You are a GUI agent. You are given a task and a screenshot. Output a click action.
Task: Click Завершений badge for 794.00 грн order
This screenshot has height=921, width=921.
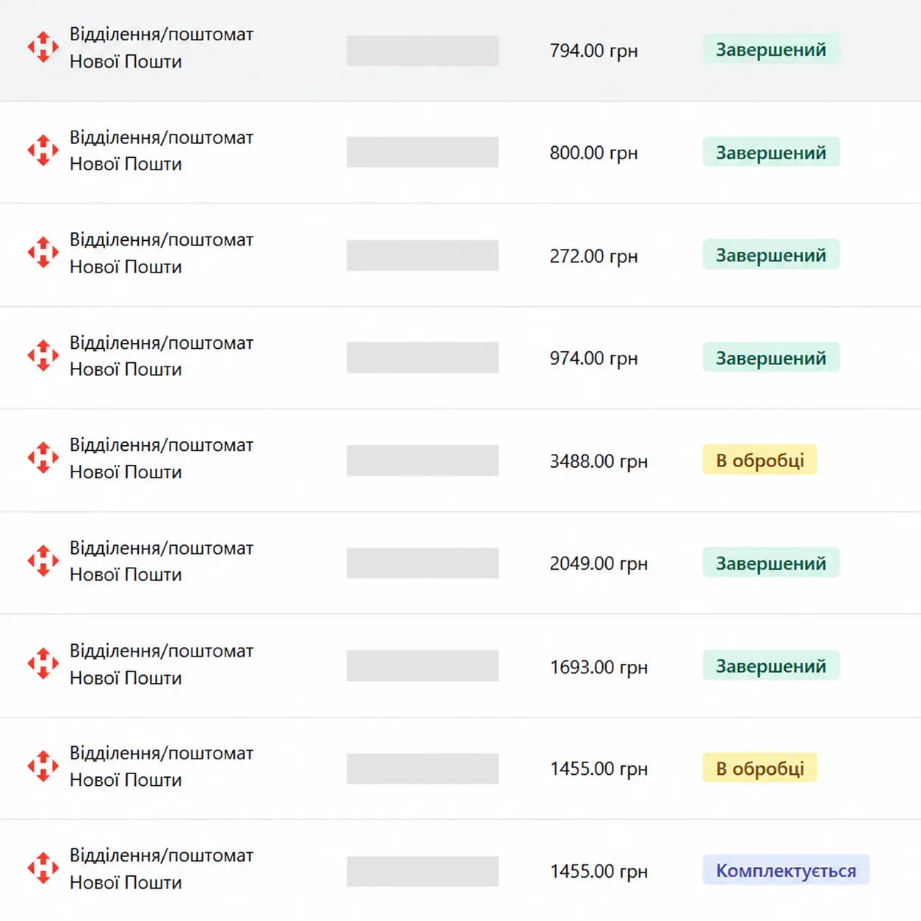(771, 49)
